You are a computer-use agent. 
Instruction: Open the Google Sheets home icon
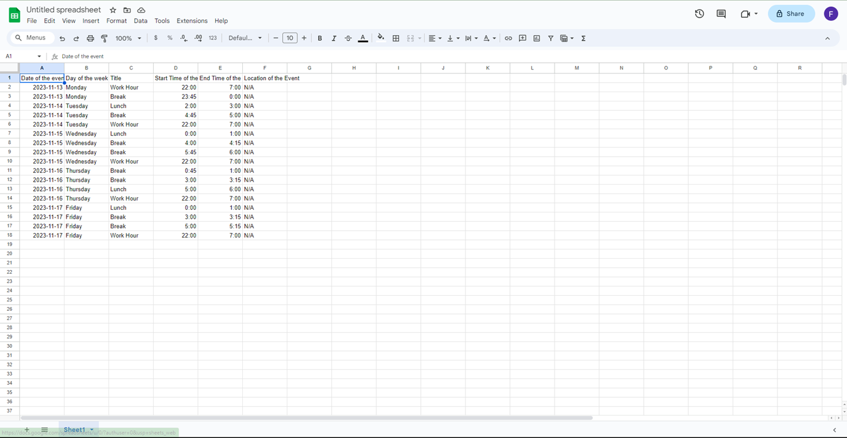[x=14, y=15]
